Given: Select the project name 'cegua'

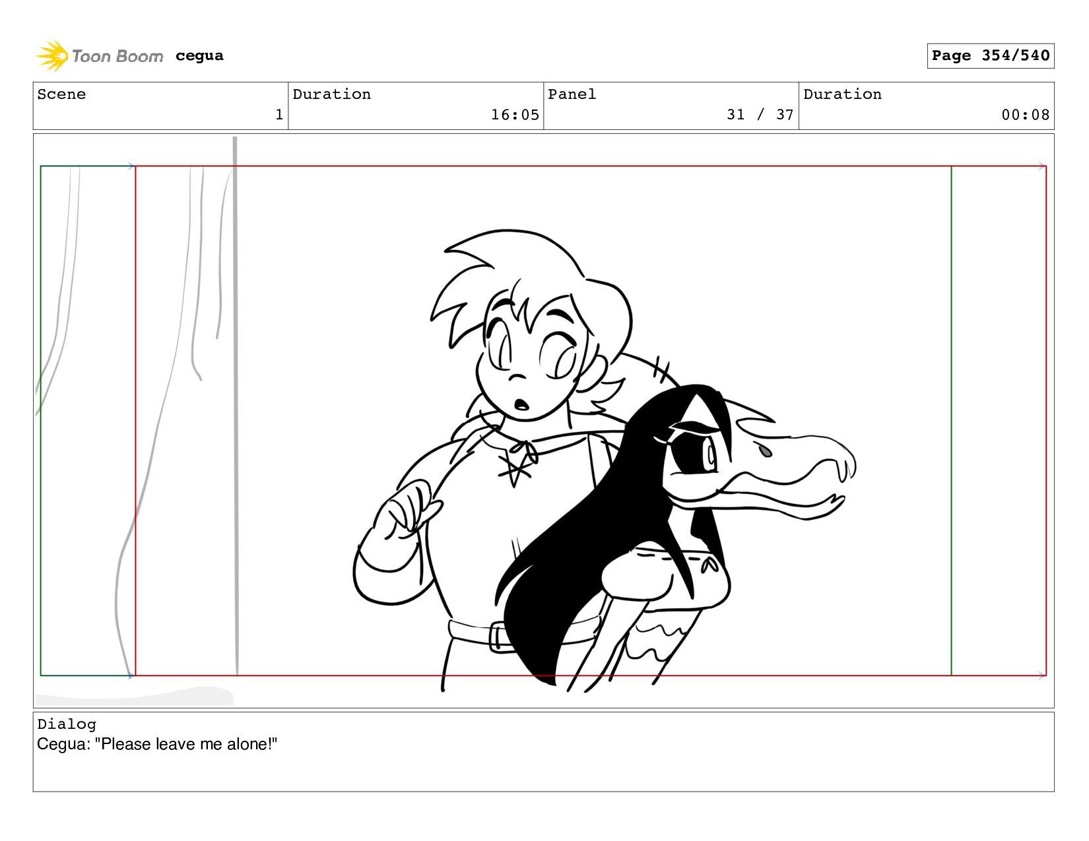Looking at the screenshot, I should [x=199, y=55].
